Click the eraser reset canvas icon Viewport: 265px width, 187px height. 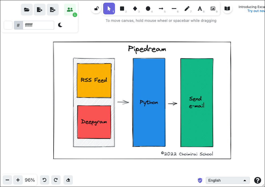68,180
